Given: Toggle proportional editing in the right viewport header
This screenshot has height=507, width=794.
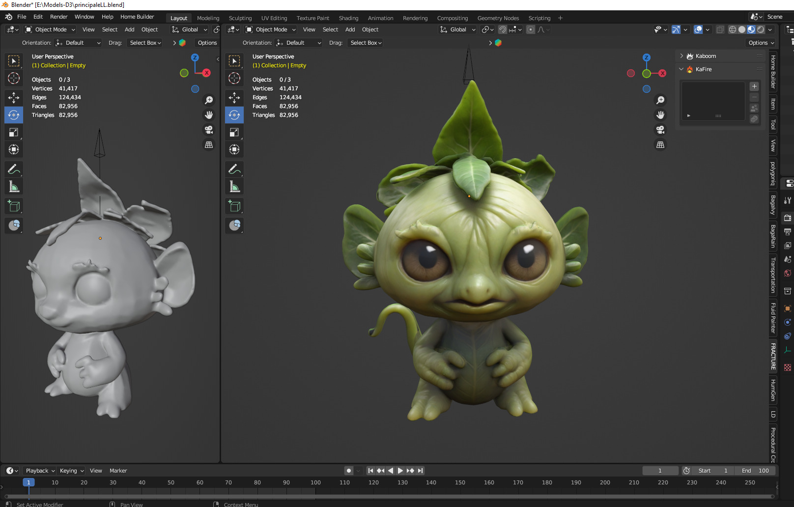Looking at the screenshot, I should 531,29.
